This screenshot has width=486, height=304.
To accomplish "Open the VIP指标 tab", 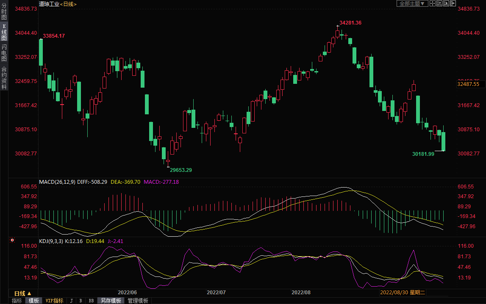I will pos(54,301).
